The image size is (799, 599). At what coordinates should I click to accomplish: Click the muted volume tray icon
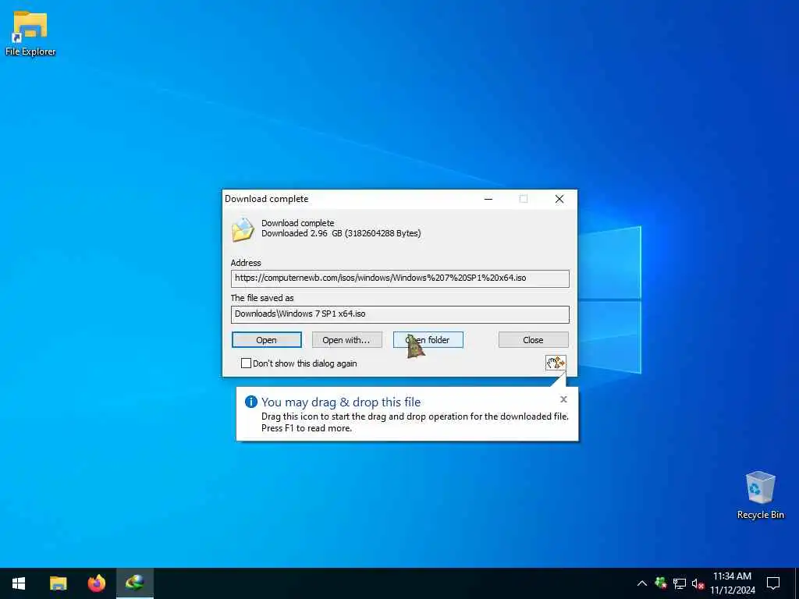(x=698, y=583)
